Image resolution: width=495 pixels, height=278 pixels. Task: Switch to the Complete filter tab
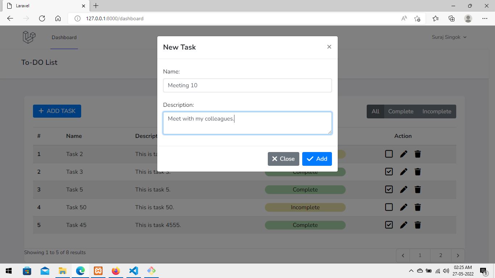click(x=401, y=111)
